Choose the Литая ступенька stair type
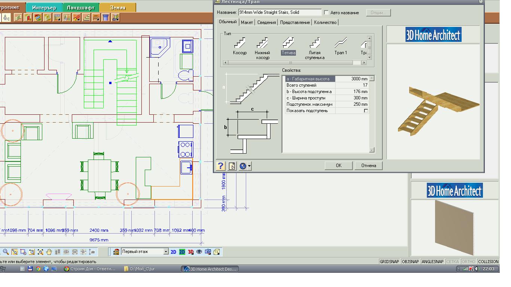The image size is (511, 287). pos(314,43)
